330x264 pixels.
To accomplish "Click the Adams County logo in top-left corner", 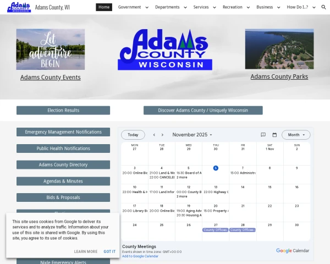I will pyautogui.click(x=19, y=7).
